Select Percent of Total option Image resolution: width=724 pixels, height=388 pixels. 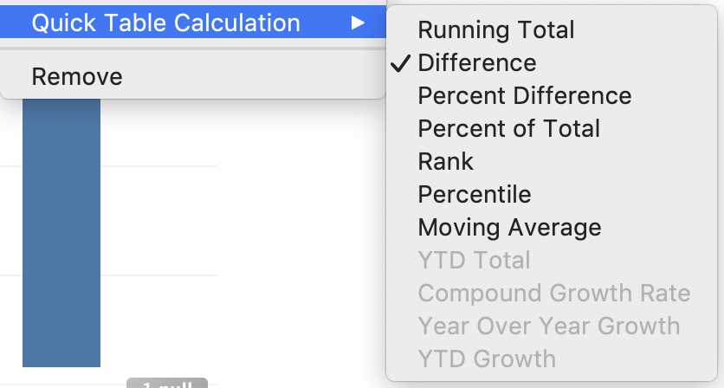508,129
